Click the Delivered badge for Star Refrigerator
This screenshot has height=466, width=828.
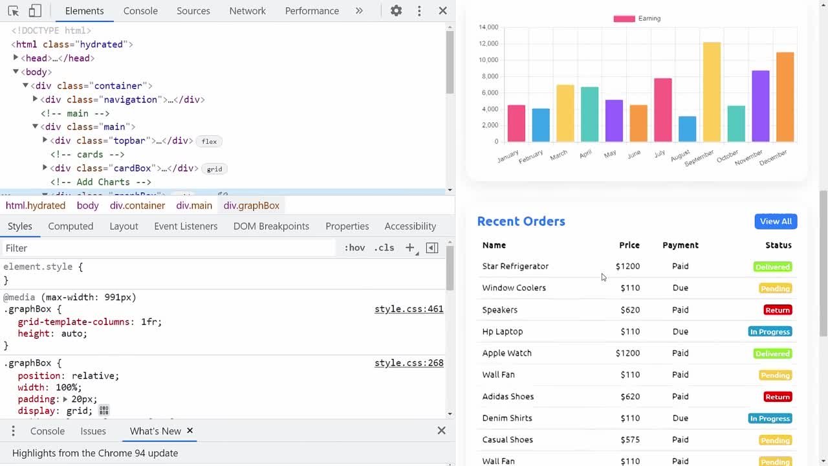(772, 267)
